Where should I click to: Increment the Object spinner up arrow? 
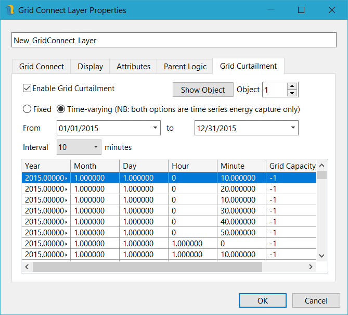(292, 86)
